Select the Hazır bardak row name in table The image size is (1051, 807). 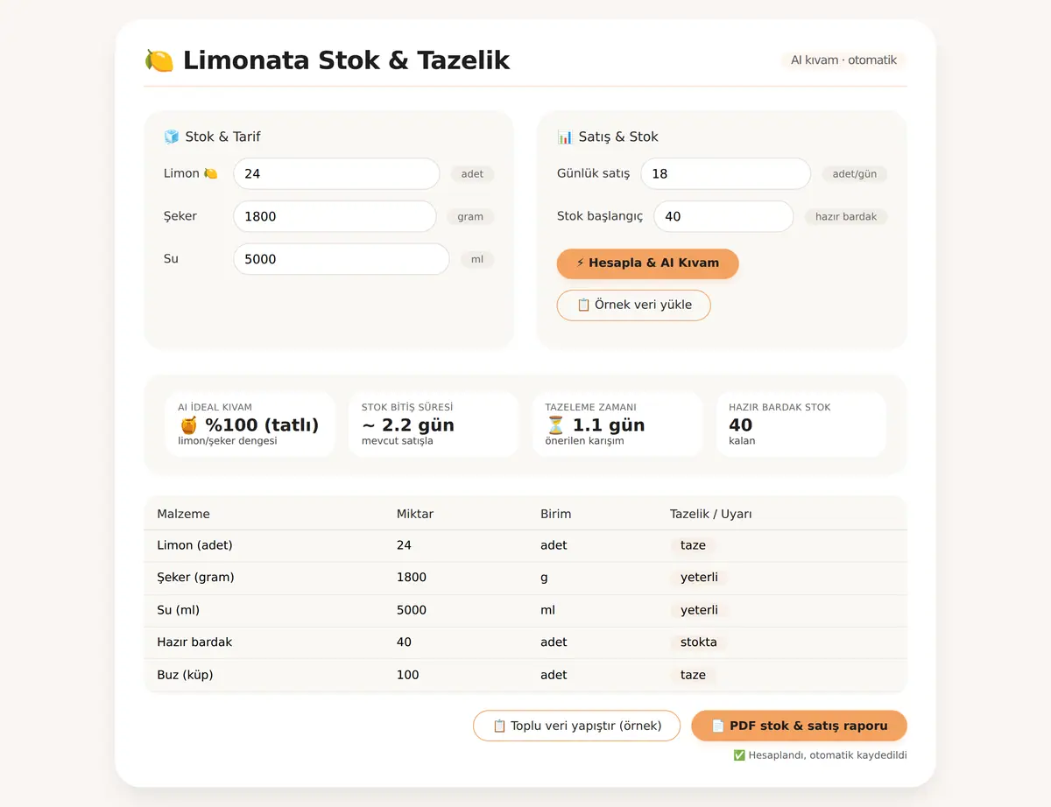[x=194, y=642]
